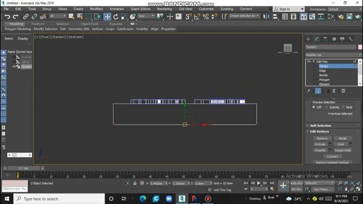Image resolution: width=363 pixels, height=204 pixels.
Task: Toggle Text001 visibility eye in Scene Explorer
Action: tap(14, 67)
